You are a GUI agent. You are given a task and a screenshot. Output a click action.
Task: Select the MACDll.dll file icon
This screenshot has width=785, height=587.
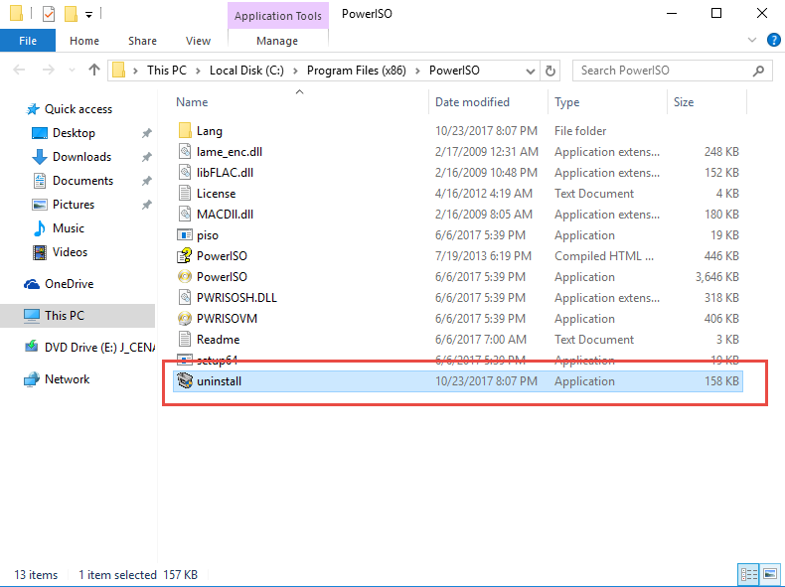point(185,215)
